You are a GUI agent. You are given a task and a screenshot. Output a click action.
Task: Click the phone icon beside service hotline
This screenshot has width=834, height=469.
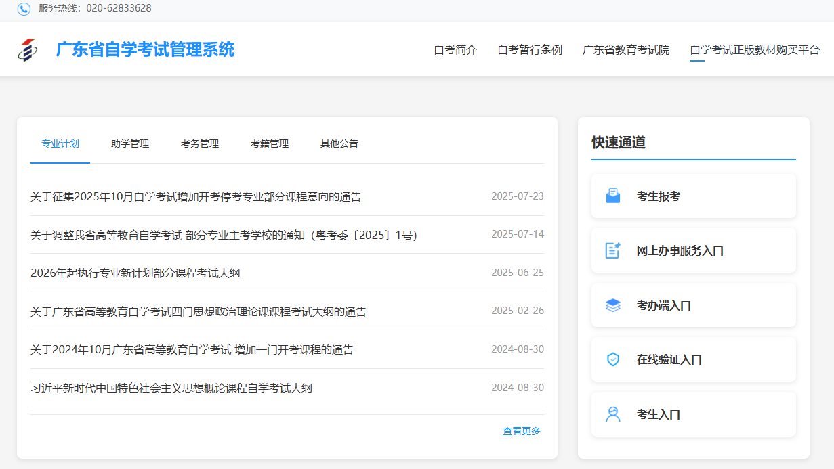(24, 9)
